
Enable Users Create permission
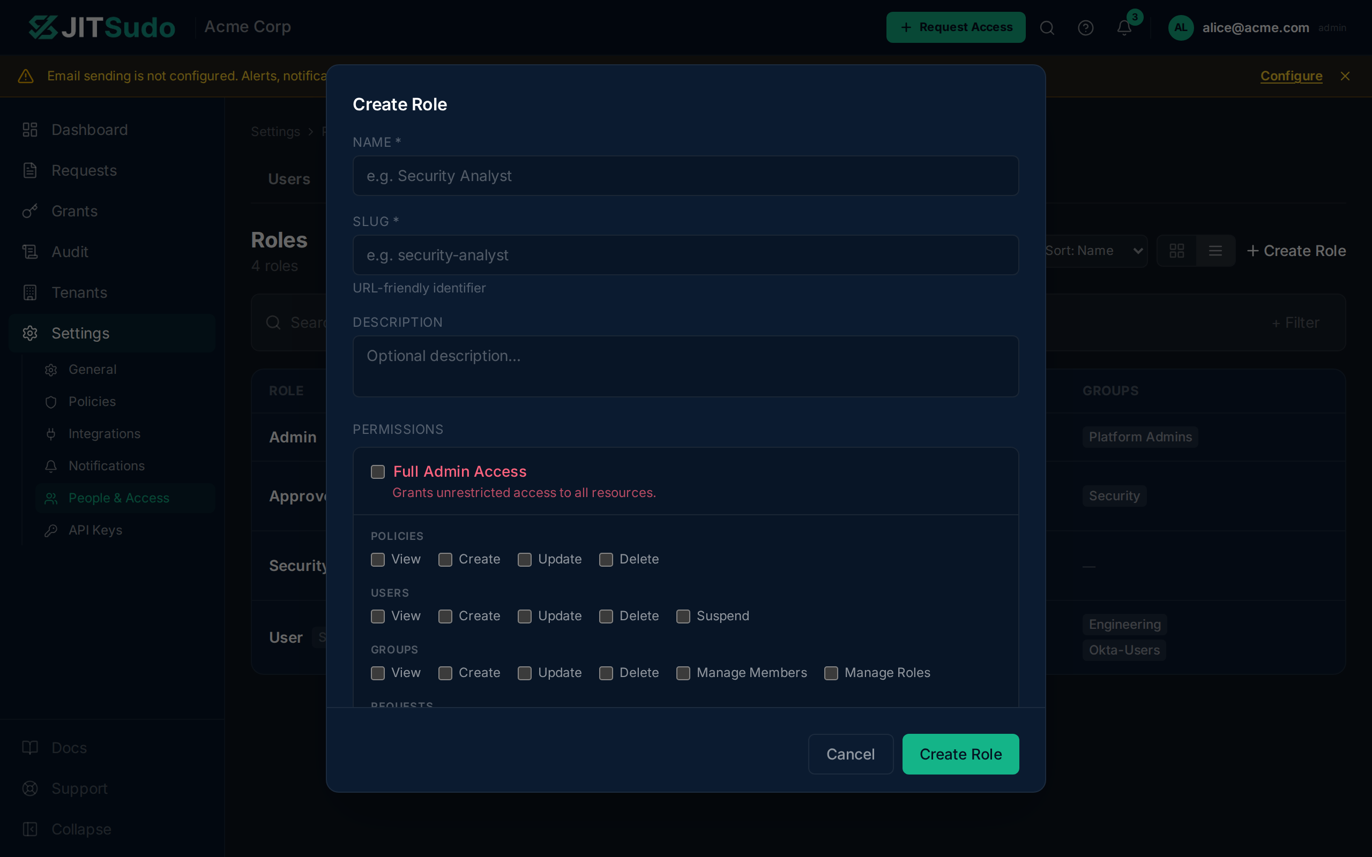[x=445, y=616]
